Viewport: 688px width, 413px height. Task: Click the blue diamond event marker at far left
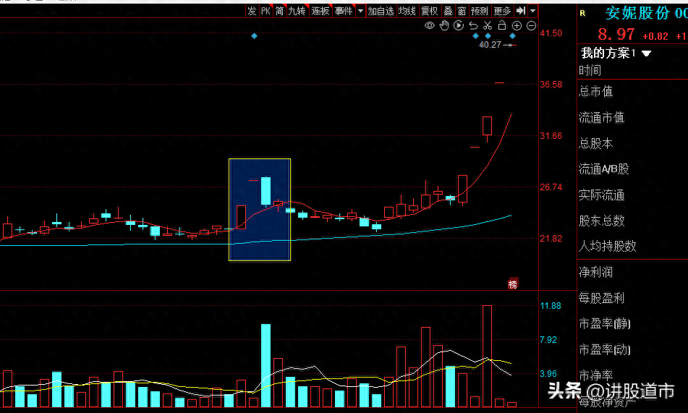pos(254,35)
